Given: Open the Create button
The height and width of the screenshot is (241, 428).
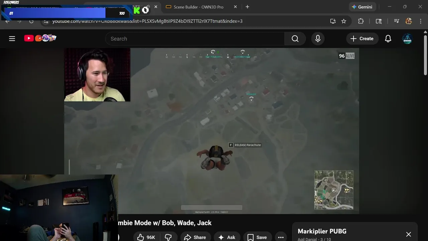Looking at the screenshot, I should pos(362,39).
